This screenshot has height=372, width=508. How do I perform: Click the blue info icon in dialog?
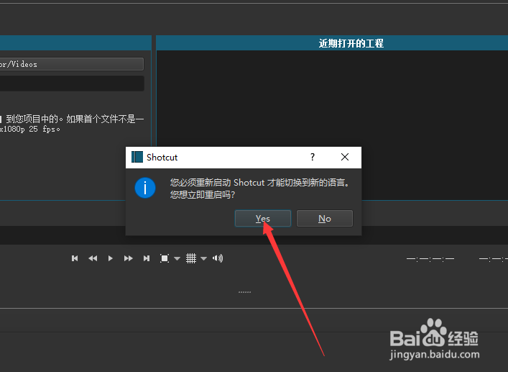145,188
